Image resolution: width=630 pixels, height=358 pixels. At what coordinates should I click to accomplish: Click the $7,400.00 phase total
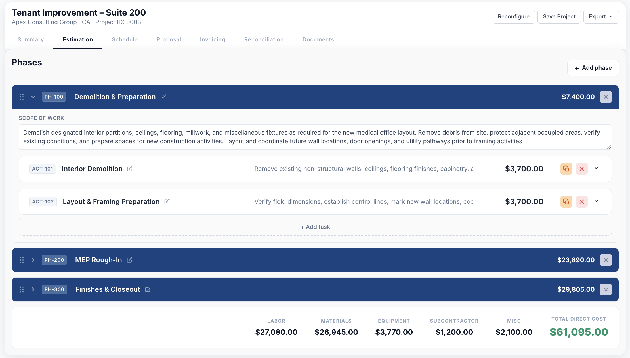pos(578,97)
